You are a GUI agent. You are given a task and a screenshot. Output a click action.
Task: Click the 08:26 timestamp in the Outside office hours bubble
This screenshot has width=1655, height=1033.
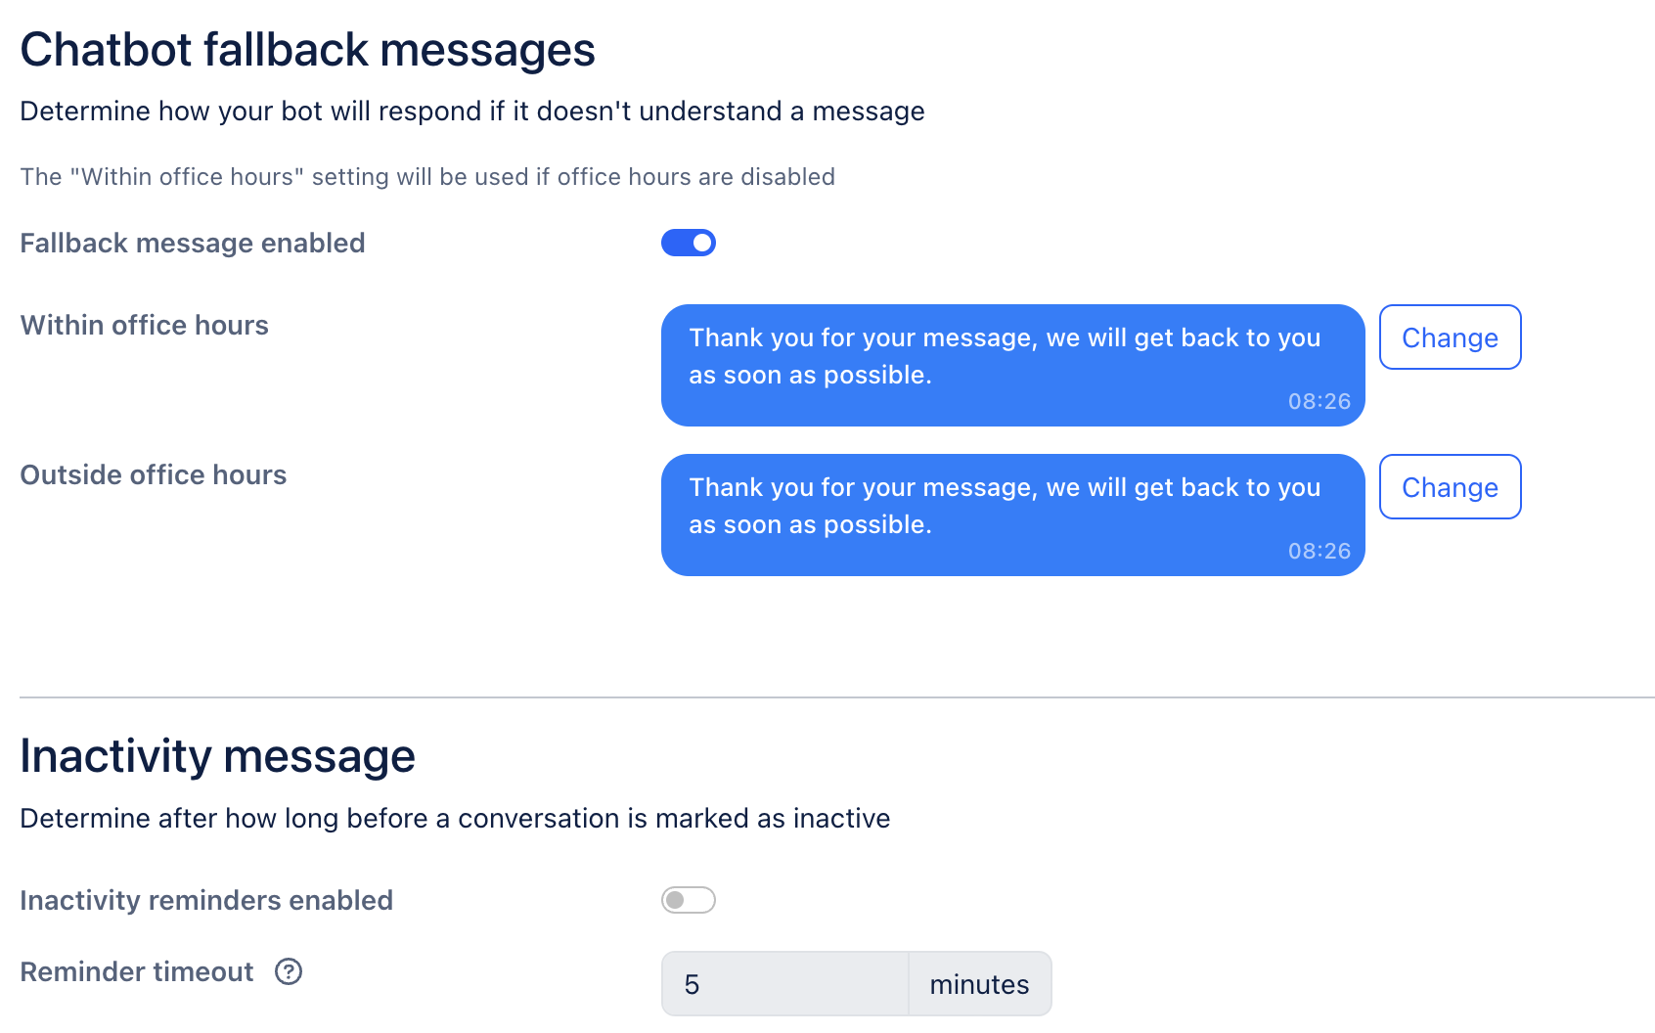tap(1319, 551)
